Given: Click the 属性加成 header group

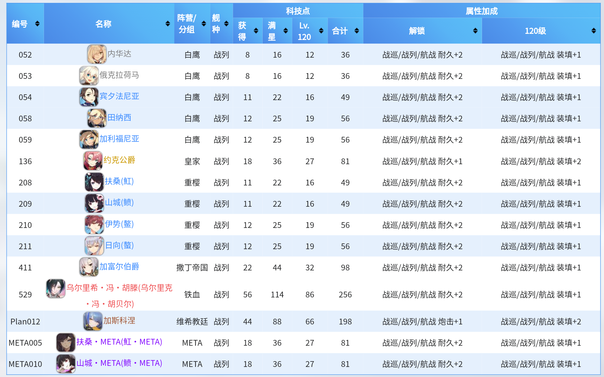Looking at the screenshot, I should [482, 11].
